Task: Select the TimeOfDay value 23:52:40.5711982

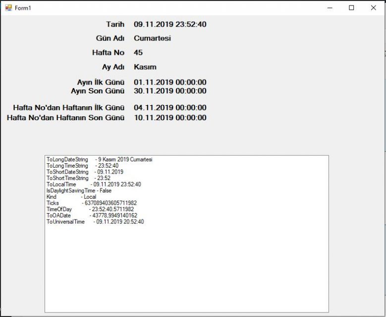Action: (113, 209)
